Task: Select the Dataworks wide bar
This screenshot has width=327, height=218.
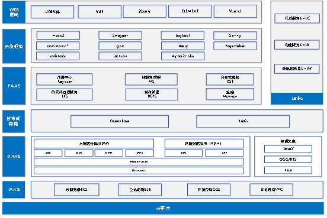Action: click(139, 170)
